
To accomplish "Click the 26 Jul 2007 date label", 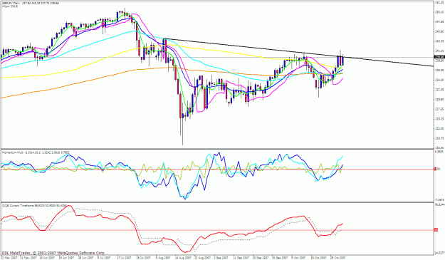I will pos(144,258).
